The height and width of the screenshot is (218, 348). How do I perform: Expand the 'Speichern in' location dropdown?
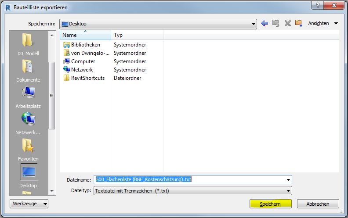coord(254,24)
